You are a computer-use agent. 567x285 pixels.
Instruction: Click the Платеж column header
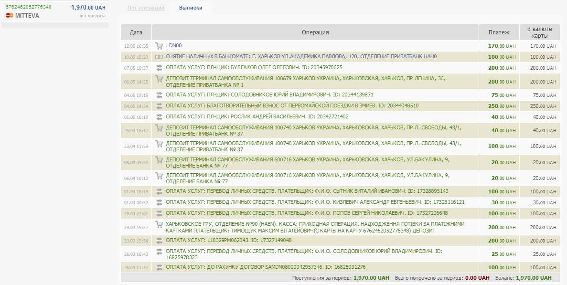tap(499, 32)
